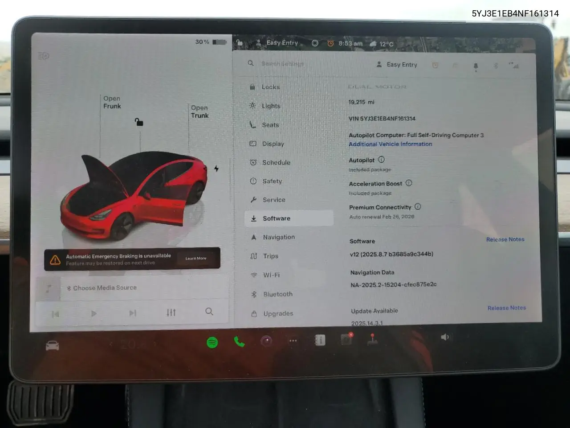This screenshot has width=570, height=428.
Task: Open the weather indicator showing 12°C
Action: tap(382, 44)
